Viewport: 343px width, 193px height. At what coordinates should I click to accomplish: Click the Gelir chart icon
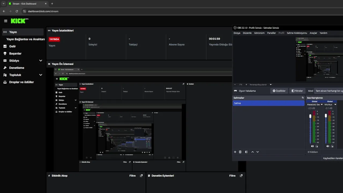click(5, 46)
